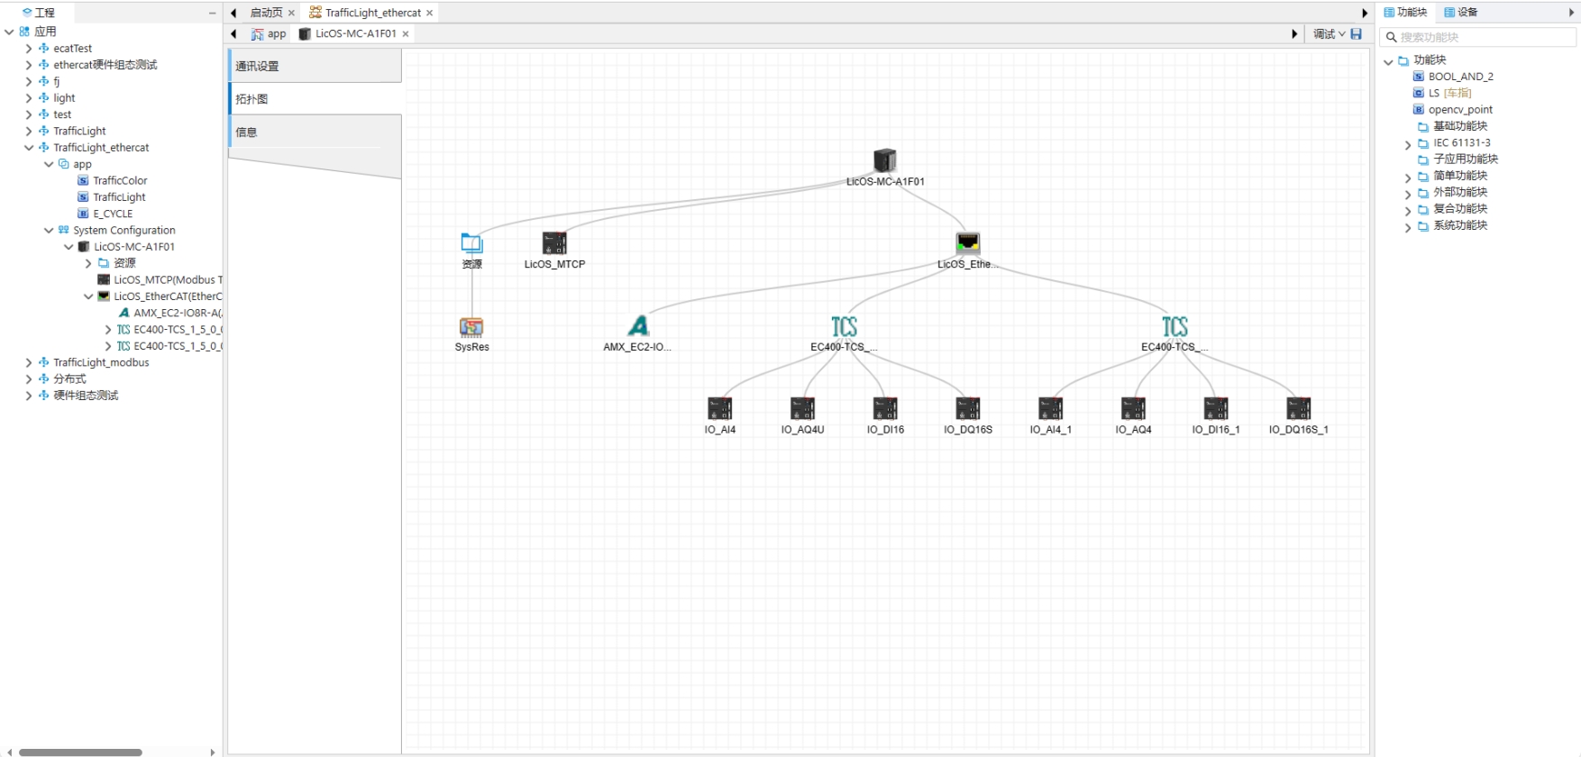
Task: Click the SysRes resource icon
Action: tap(471, 327)
